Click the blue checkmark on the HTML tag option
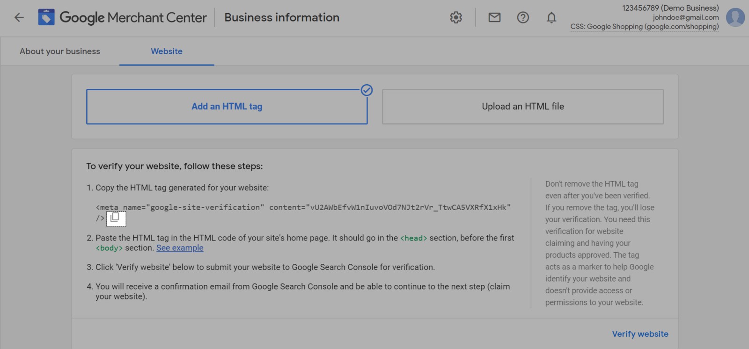749x349 pixels. point(367,90)
